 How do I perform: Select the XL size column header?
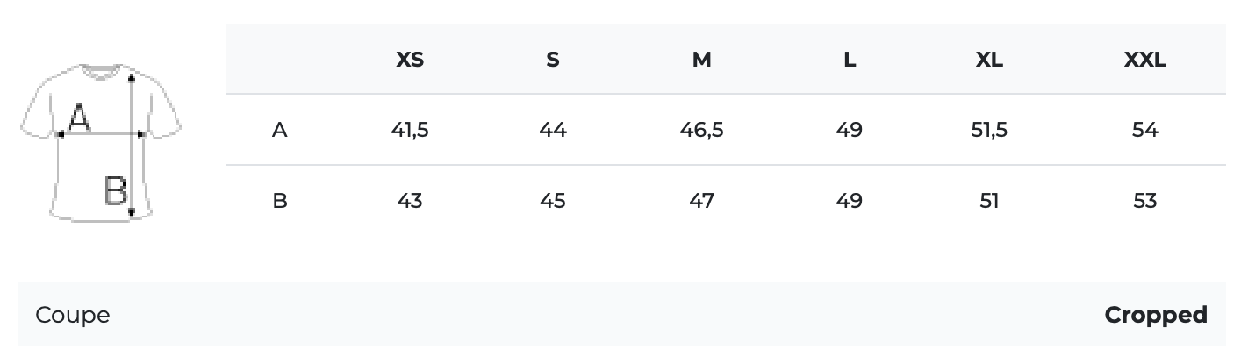point(989,60)
